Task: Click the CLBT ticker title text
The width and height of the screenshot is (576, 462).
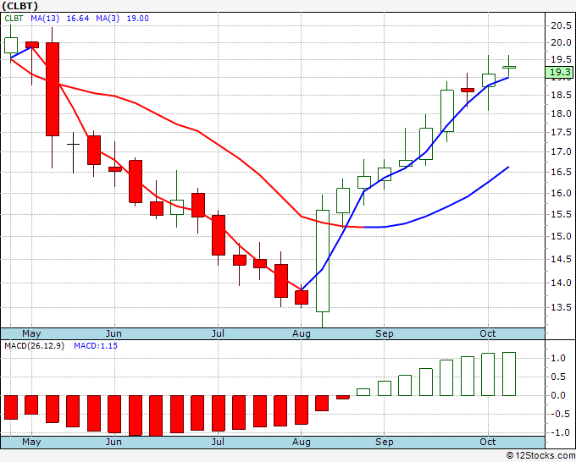Action: click(19, 6)
